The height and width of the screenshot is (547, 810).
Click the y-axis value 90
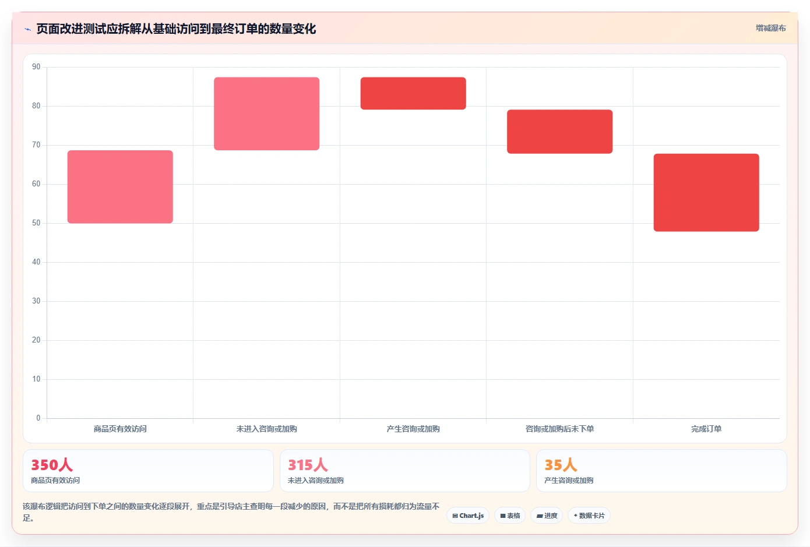point(36,67)
